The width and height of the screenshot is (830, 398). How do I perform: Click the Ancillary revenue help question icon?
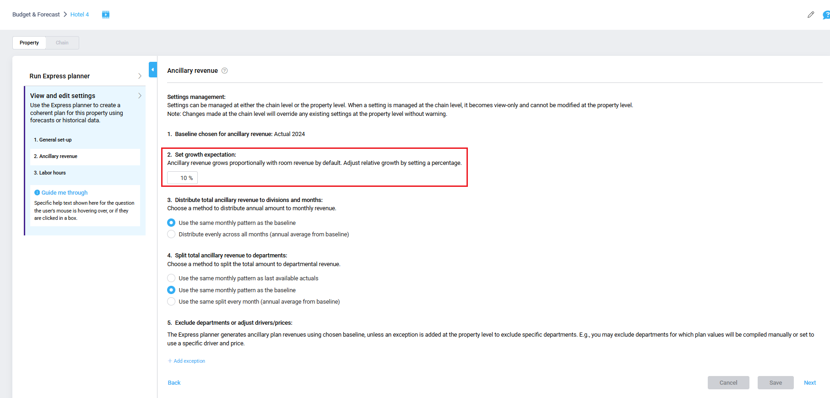pyautogui.click(x=224, y=71)
